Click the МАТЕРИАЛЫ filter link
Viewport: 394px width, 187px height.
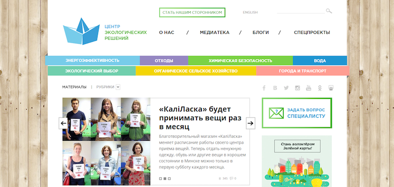(74, 87)
